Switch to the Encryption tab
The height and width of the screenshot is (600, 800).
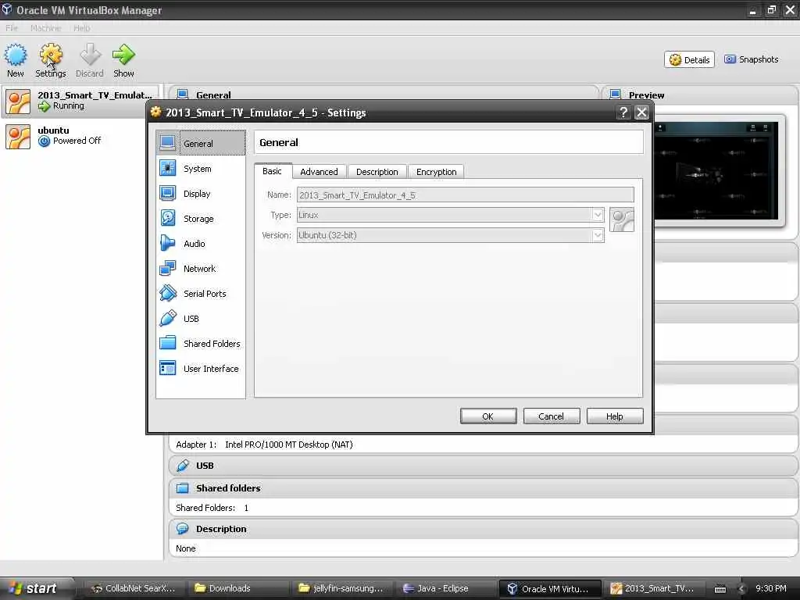[436, 172]
